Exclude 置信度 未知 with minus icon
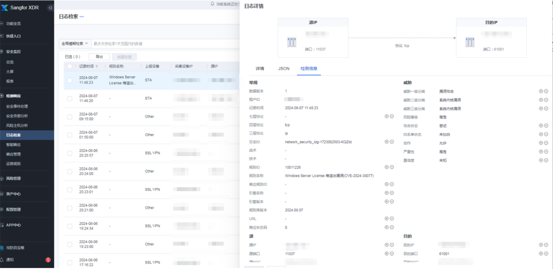The width and height of the screenshot is (553, 269). point(546,160)
